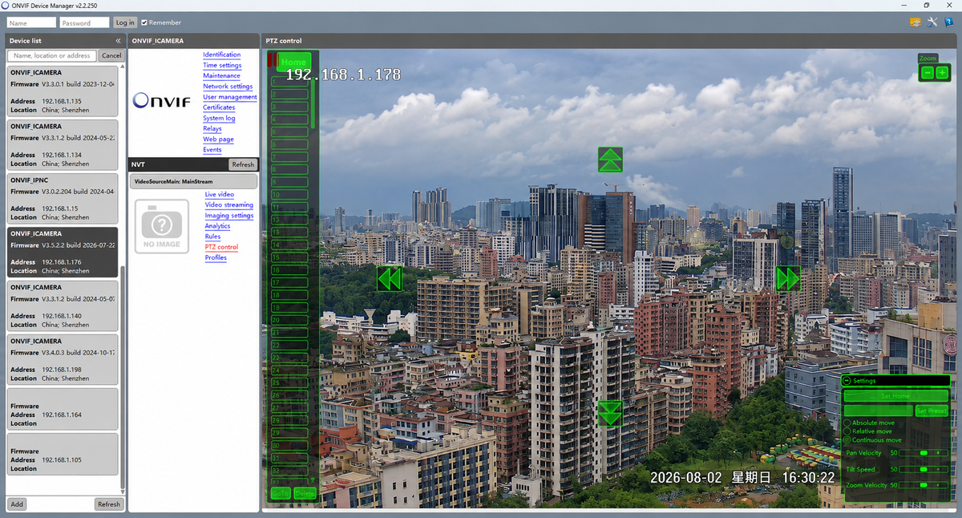
Task: Open User management
Action: point(230,97)
